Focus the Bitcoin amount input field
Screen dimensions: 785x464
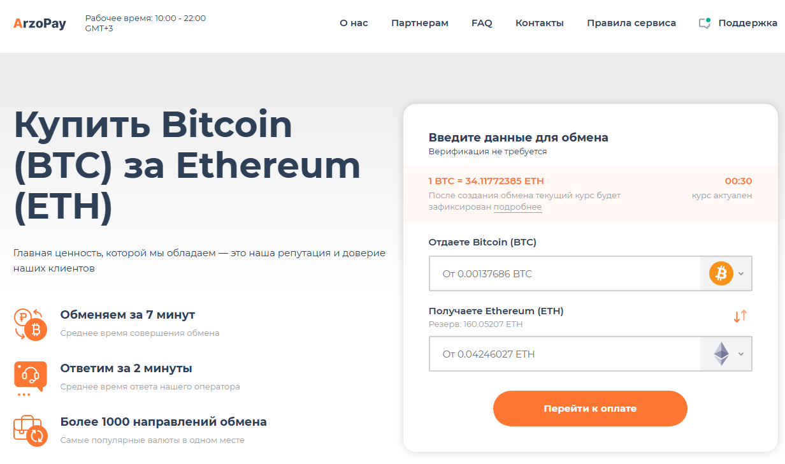[564, 274]
